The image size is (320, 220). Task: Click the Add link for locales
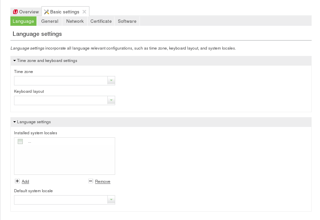click(25, 181)
